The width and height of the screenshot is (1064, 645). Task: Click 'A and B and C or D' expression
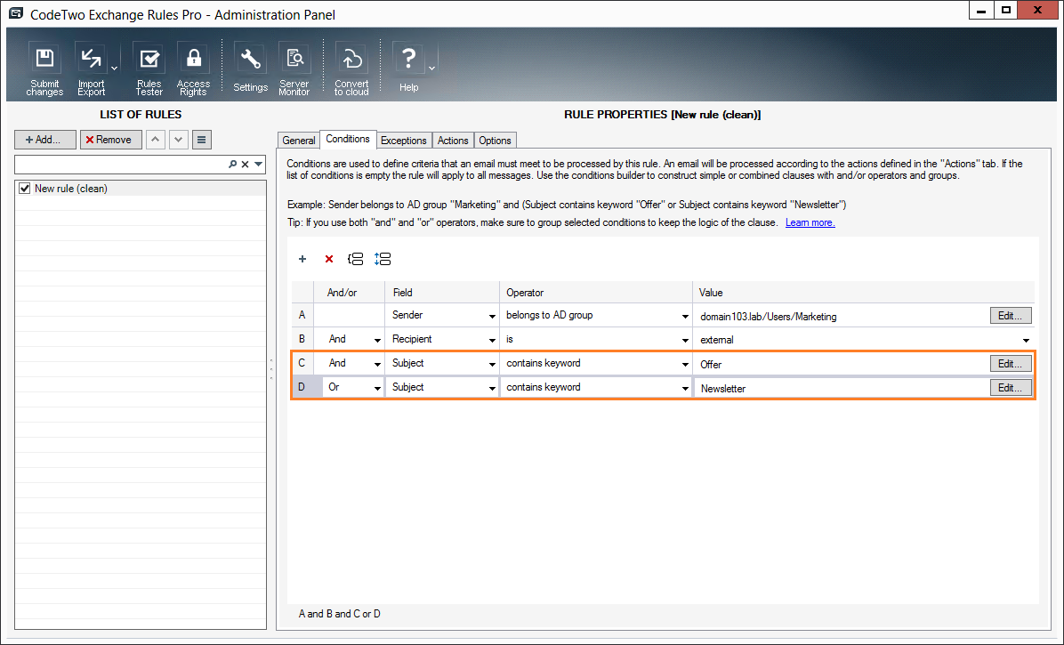click(x=339, y=614)
